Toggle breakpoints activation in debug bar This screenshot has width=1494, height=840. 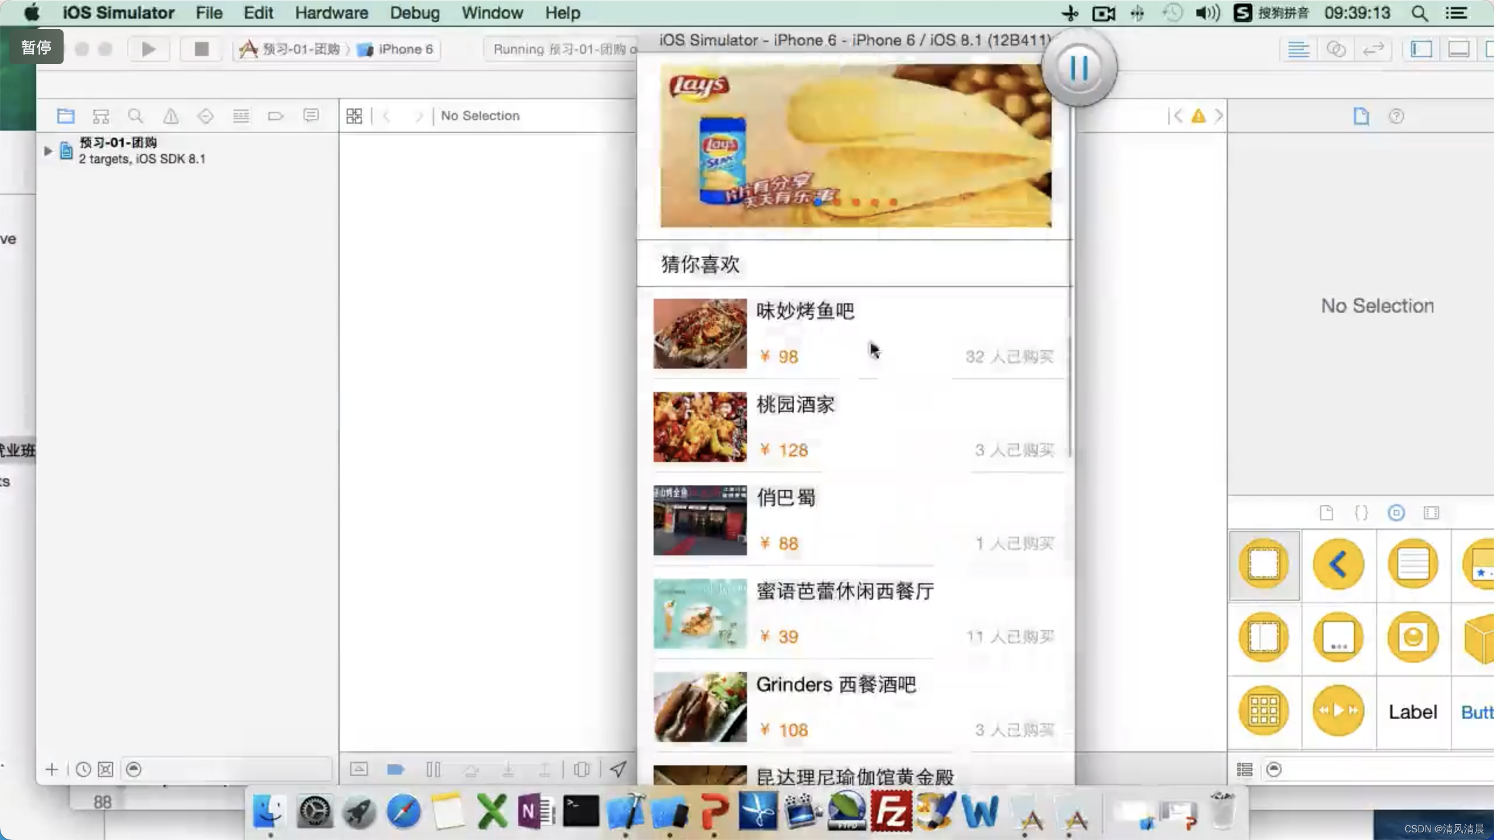tap(396, 769)
